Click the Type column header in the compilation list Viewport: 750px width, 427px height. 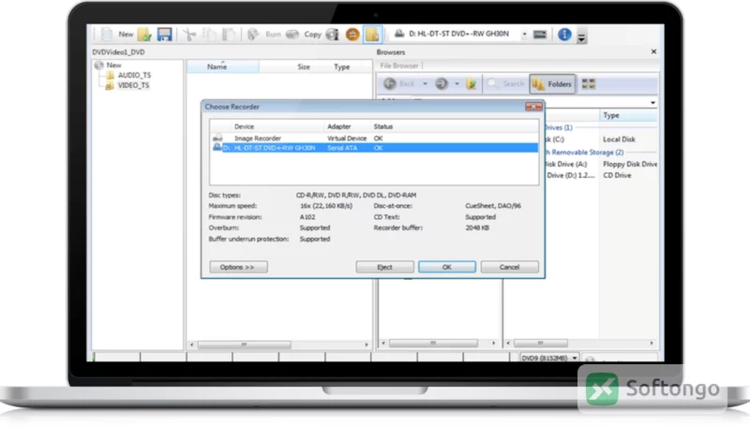point(341,66)
